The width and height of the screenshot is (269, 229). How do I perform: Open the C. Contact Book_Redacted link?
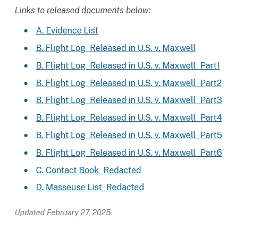[88, 170]
